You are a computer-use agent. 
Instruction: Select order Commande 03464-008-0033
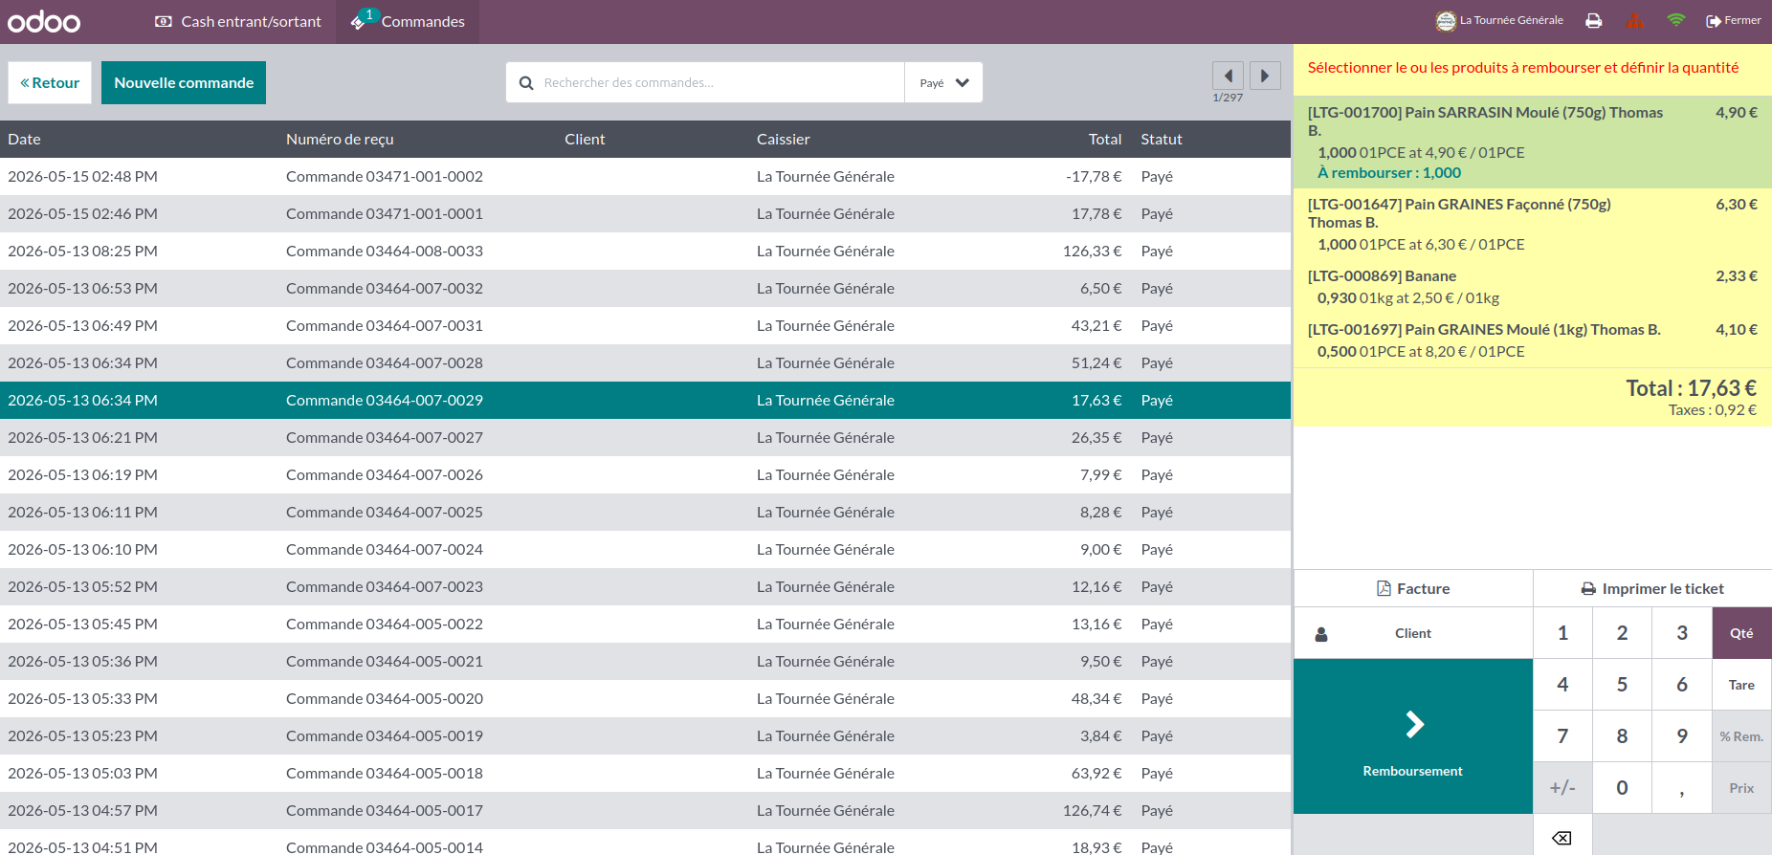pos(645,252)
